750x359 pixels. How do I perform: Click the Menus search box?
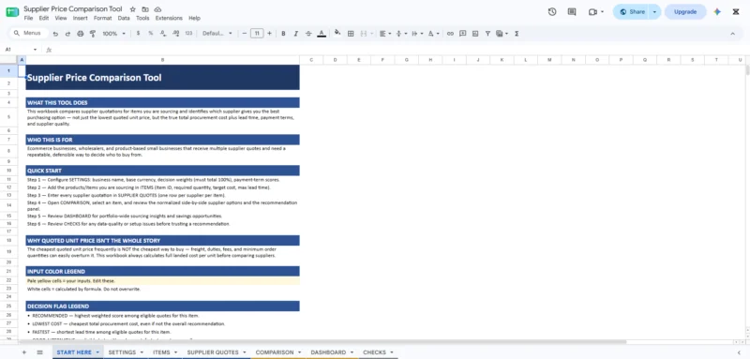(29, 33)
